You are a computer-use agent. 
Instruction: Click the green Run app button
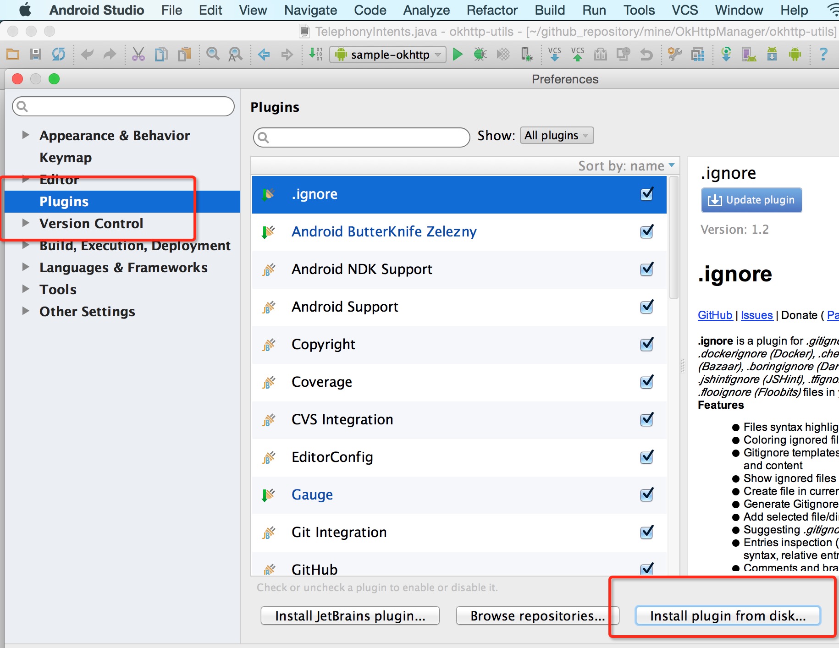click(457, 55)
